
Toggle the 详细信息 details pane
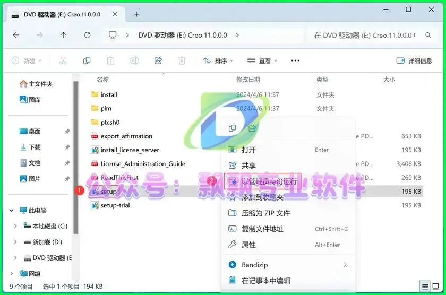(414, 60)
